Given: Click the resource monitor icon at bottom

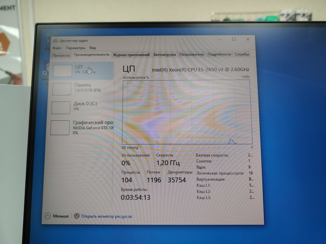Looking at the screenshot, I should pos(77,216).
